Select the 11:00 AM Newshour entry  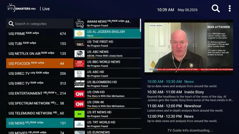point(190,108)
